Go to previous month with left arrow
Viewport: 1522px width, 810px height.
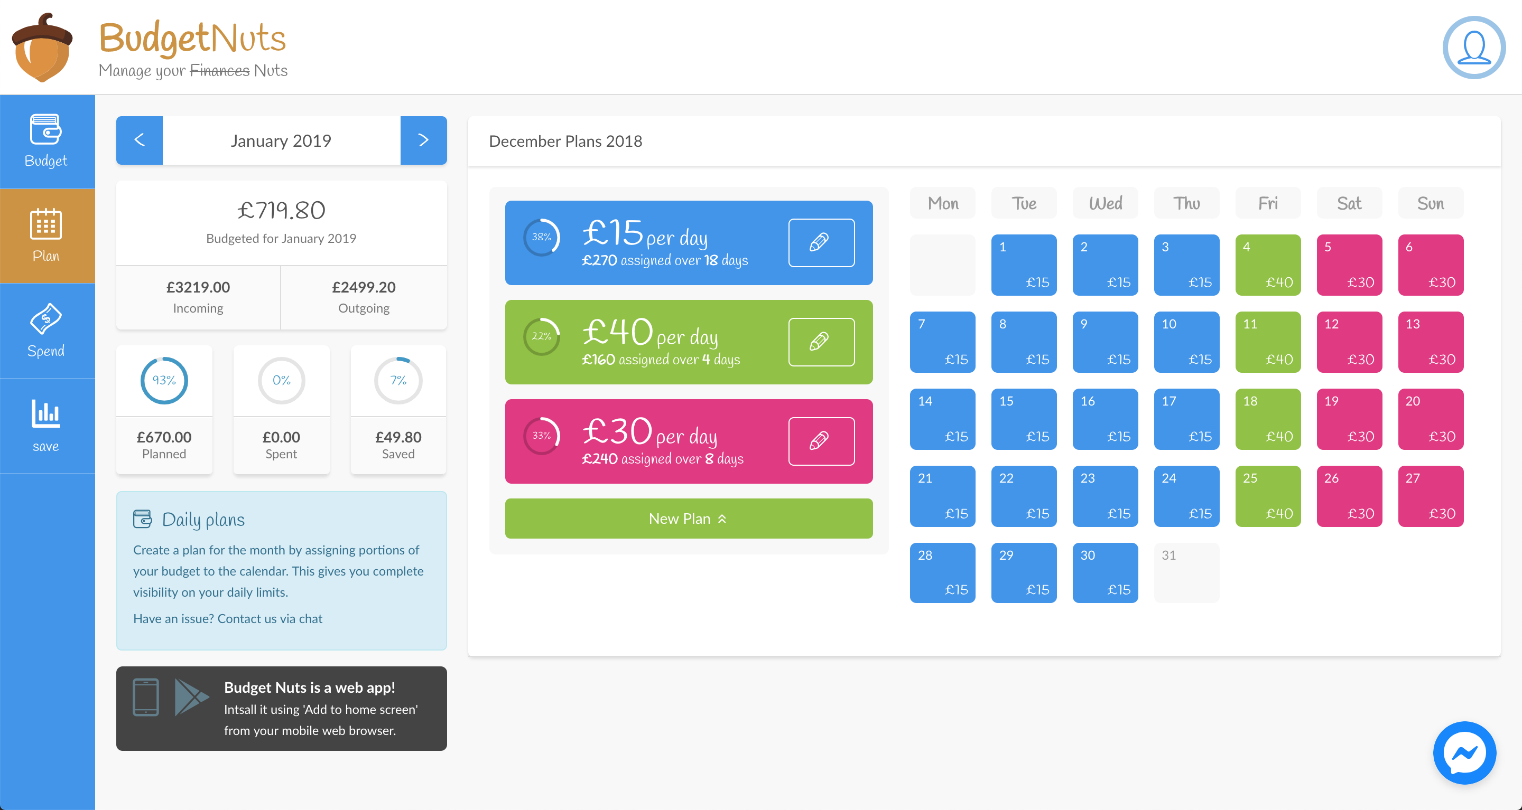coord(140,140)
